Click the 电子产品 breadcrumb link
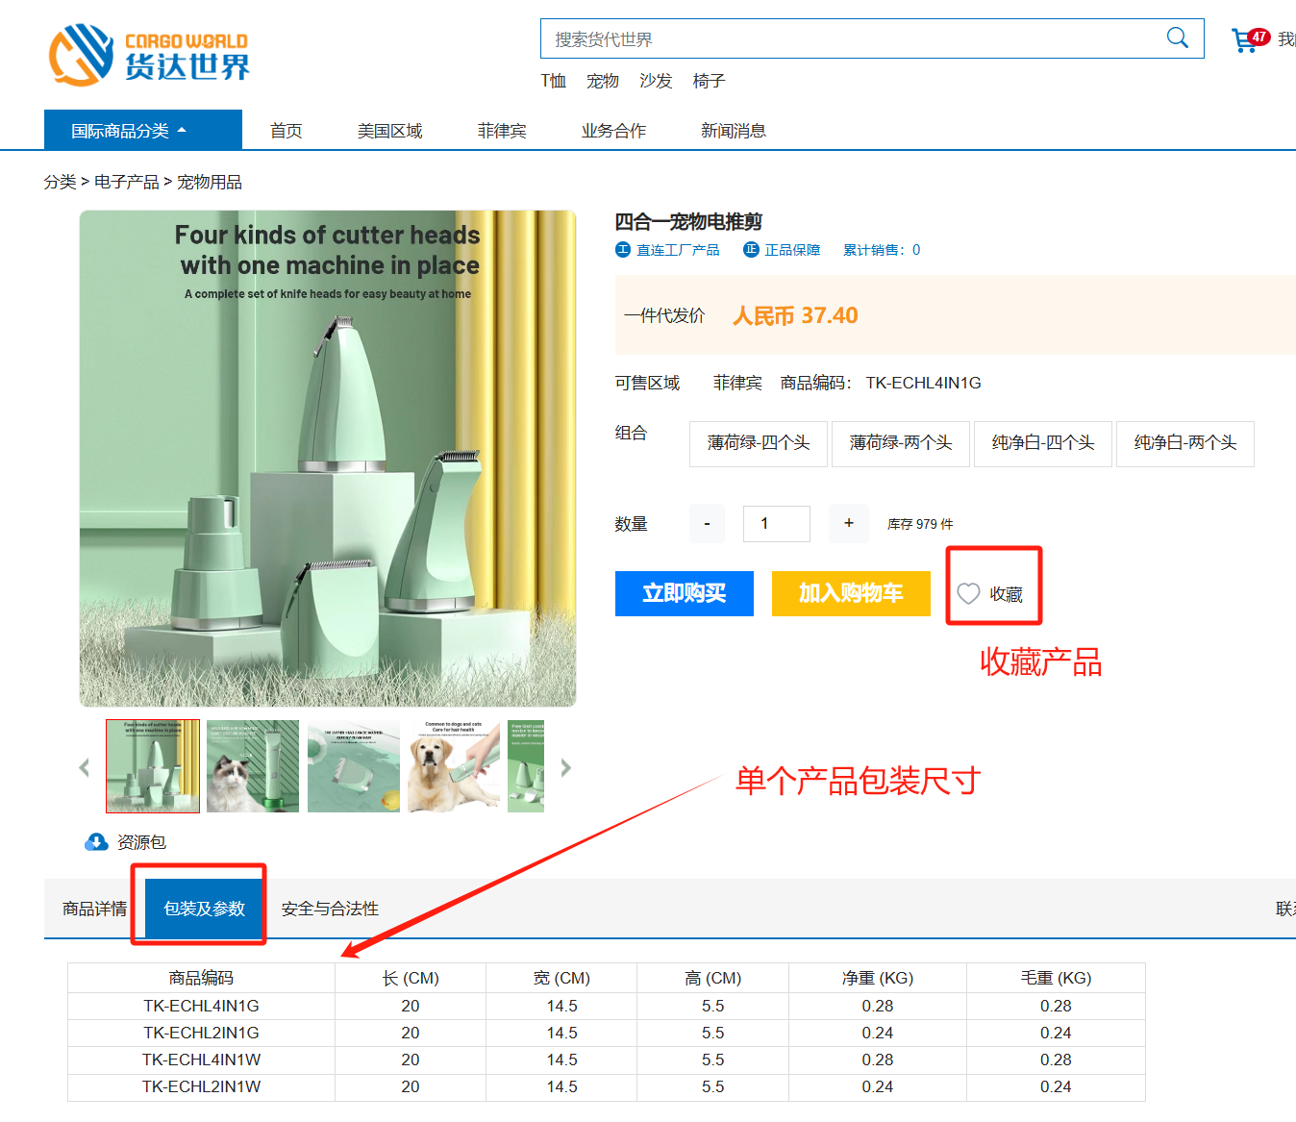This screenshot has width=1296, height=1122. [x=127, y=182]
